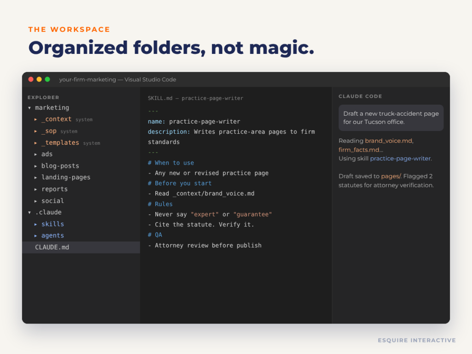Expand the _templates folder arrow
Image resolution: width=472 pixels, height=354 pixels.
coord(35,143)
